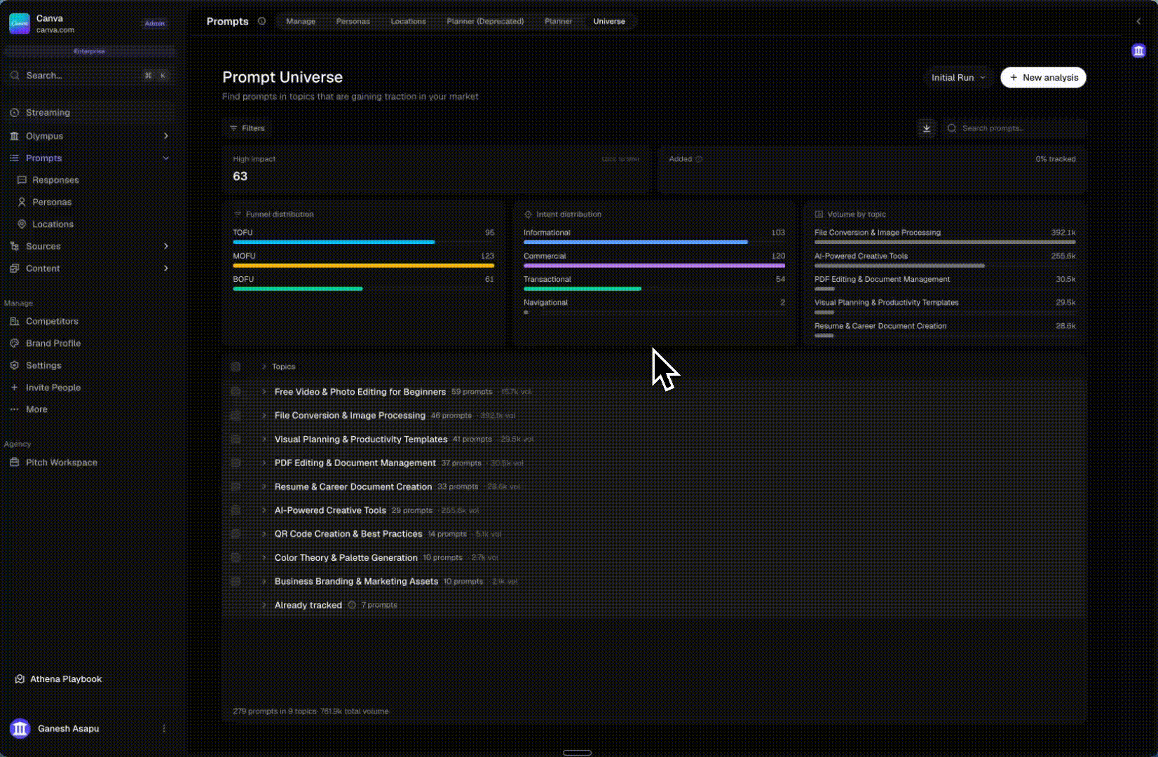1158x757 pixels.
Task: Select the checkbox beside QR Code Creation
Action: coord(236,533)
